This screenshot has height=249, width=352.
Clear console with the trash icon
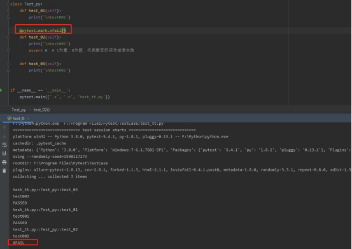[4, 171]
